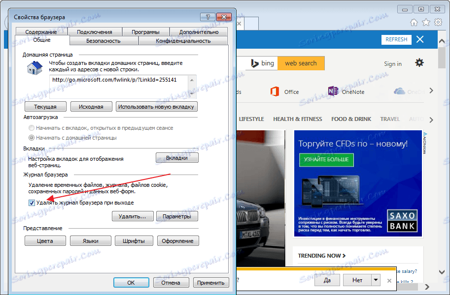The image size is (450, 295).
Task: Open the Вкладки settings button
Action: [x=177, y=158]
